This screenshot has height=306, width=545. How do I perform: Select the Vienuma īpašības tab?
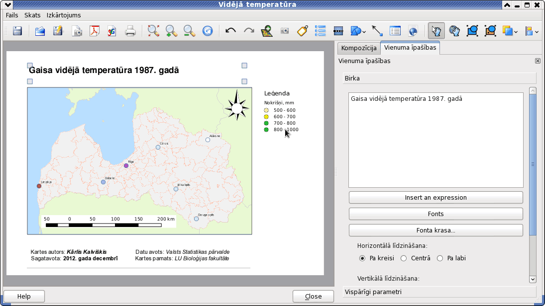pos(410,48)
